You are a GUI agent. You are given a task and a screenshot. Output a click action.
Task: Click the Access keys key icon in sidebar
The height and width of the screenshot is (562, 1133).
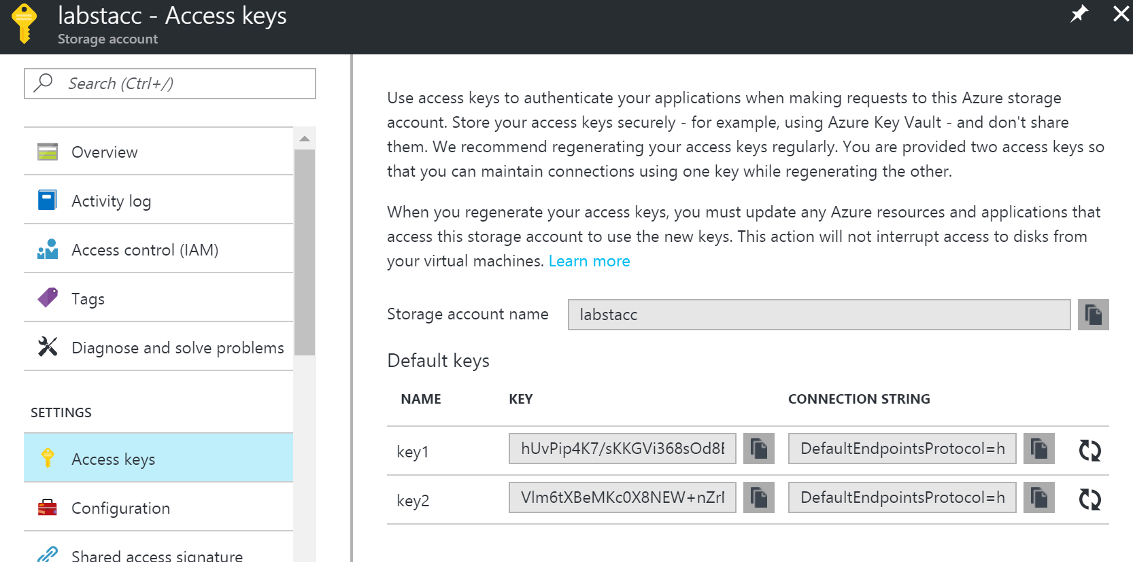[x=48, y=458]
